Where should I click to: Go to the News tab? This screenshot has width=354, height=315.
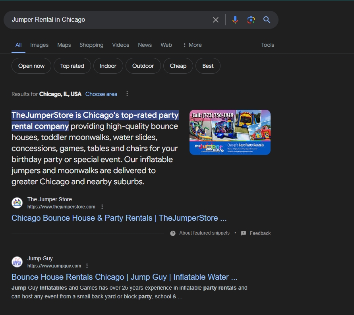(x=145, y=45)
